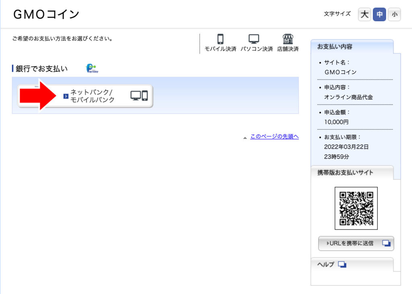The height and width of the screenshot is (294, 412).
Task: Click the PC and mobile device icon
Action: point(139,96)
